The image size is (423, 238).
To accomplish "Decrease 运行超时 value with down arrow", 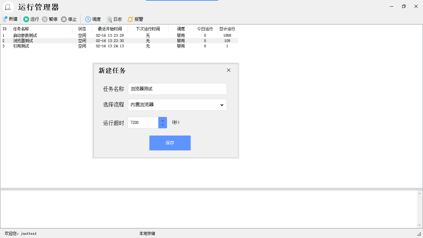I will point(163,125).
